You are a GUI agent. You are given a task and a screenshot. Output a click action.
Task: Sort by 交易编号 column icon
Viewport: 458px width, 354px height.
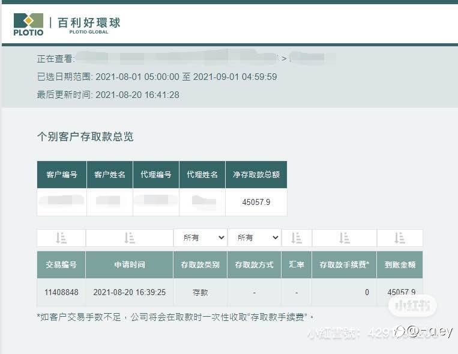tap(61, 238)
